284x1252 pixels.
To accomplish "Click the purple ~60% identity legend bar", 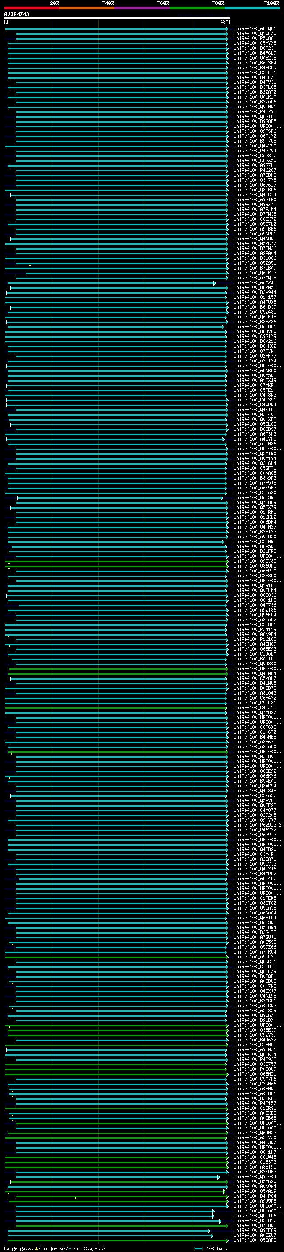I will coord(142,8).
